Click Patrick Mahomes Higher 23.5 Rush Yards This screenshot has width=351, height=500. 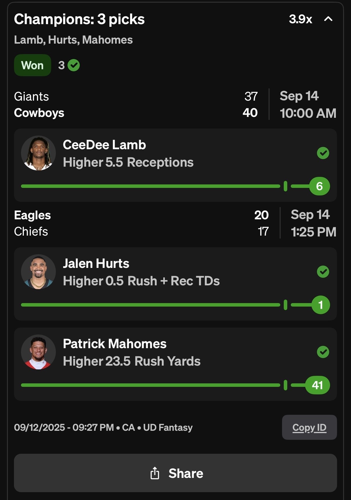pyautogui.click(x=132, y=361)
